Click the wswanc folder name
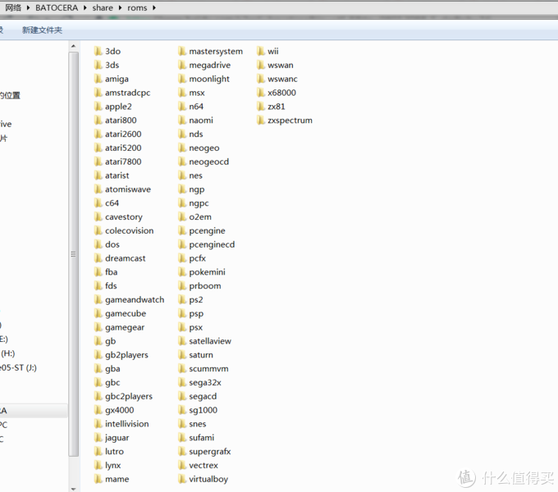The image size is (558, 492). tap(282, 79)
